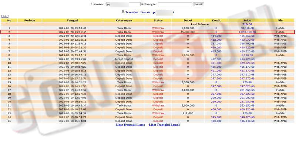Click the Keterangan column header
This screenshot has height=141, width=296.
[x=124, y=20]
